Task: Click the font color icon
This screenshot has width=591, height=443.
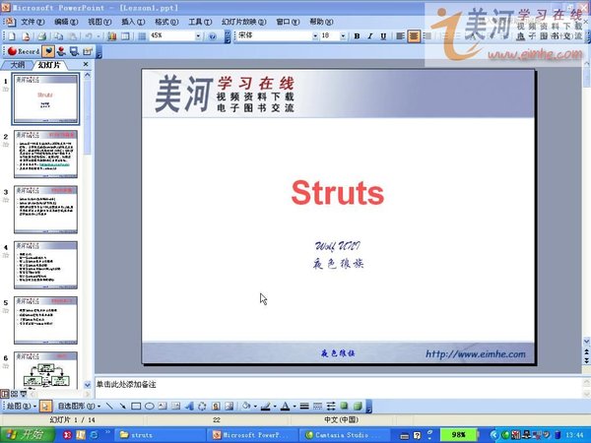Action: tap(283, 406)
